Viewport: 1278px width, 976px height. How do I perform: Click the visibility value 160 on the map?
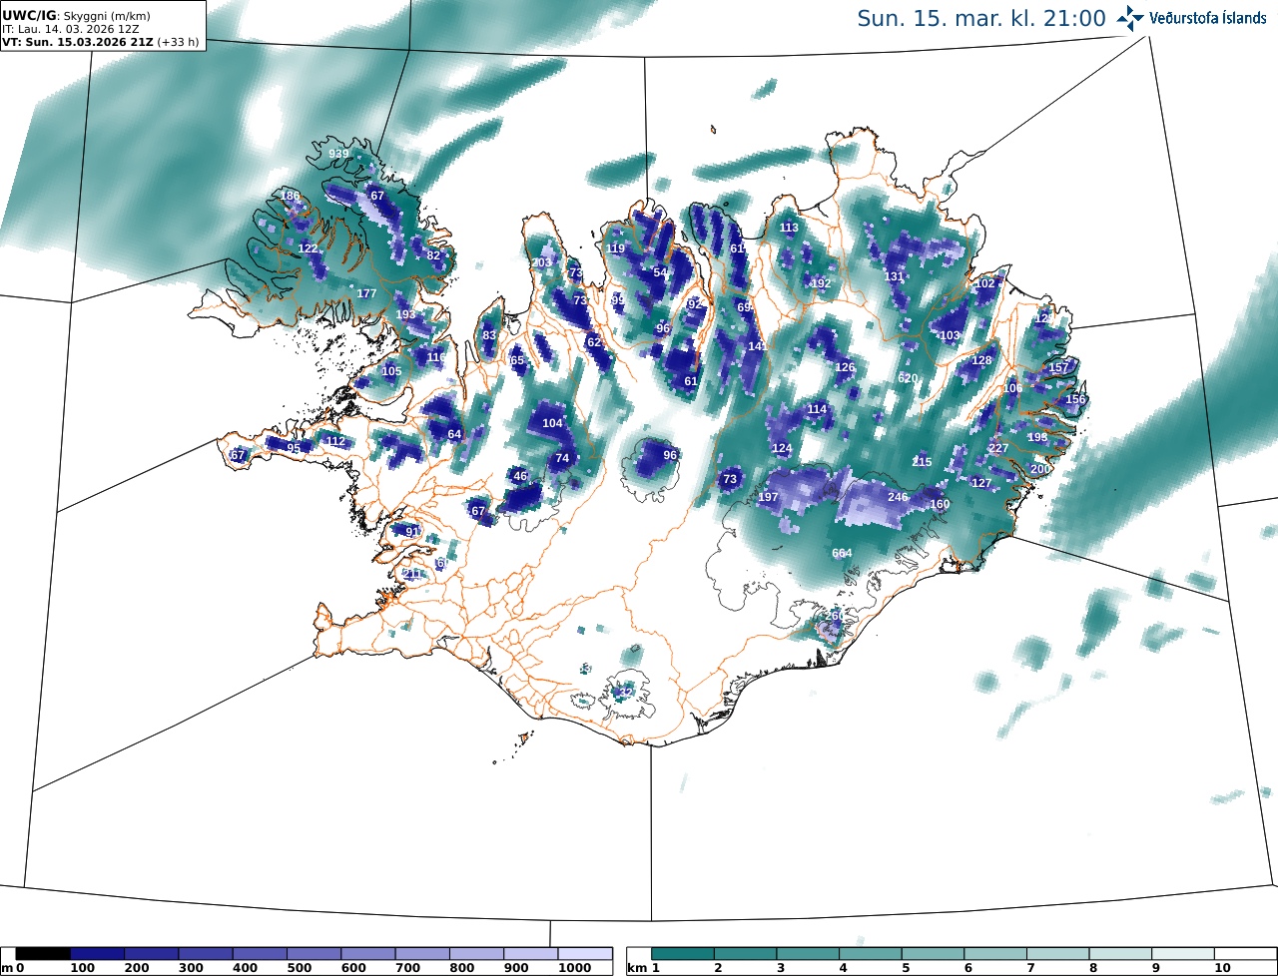tap(940, 504)
